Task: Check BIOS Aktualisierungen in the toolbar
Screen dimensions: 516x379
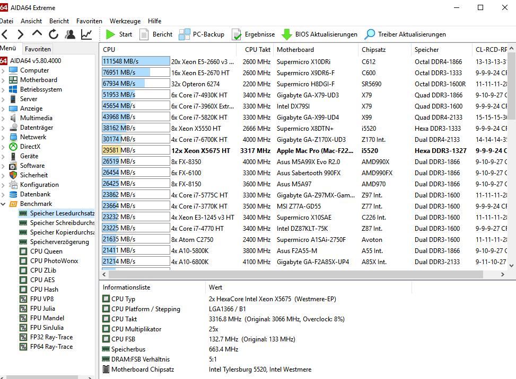Action: coord(320,34)
